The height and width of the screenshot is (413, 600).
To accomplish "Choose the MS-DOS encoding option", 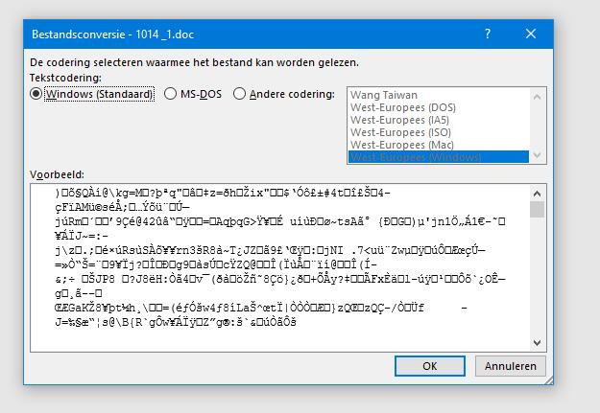I will pos(170,94).
